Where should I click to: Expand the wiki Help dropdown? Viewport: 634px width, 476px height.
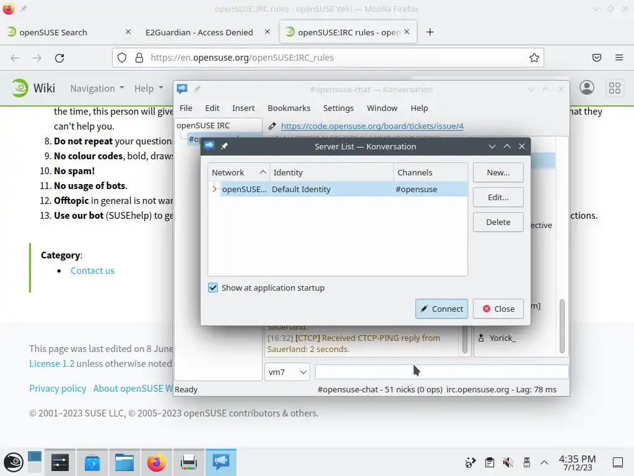(x=149, y=88)
